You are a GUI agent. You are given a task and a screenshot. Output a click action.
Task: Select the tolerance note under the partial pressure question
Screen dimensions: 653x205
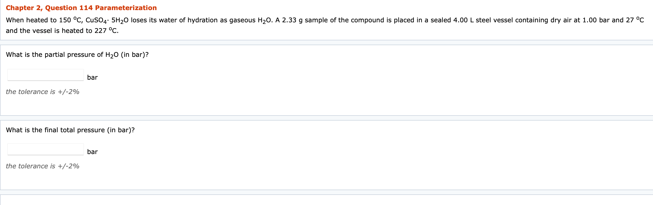42,92
